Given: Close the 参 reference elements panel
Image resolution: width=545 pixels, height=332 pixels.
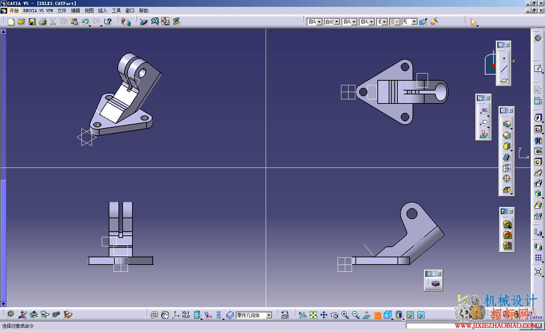Looking at the screenshot, I should [x=508, y=45].
